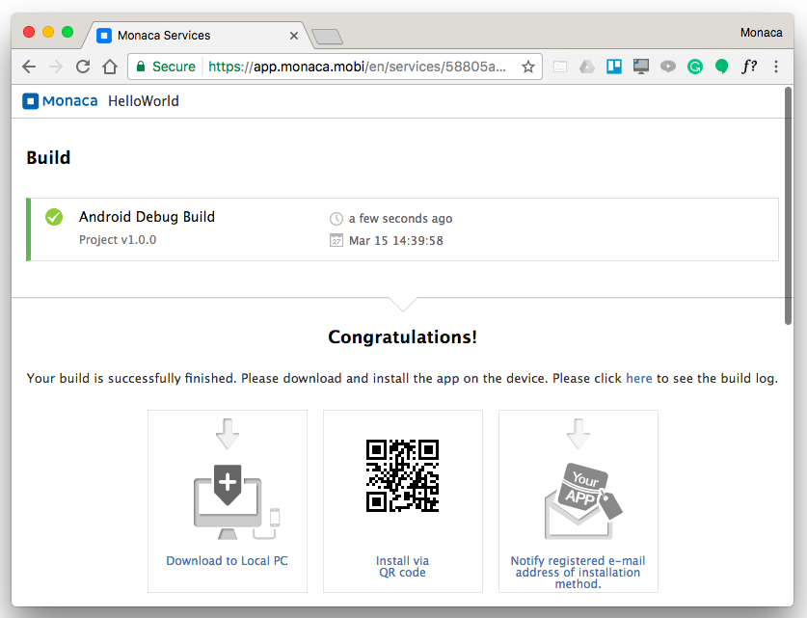Close the Monaca Services tab
807x618 pixels.
[x=294, y=36]
